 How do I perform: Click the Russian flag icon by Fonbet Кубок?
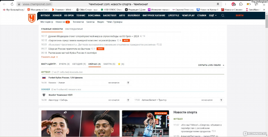tap(44, 78)
